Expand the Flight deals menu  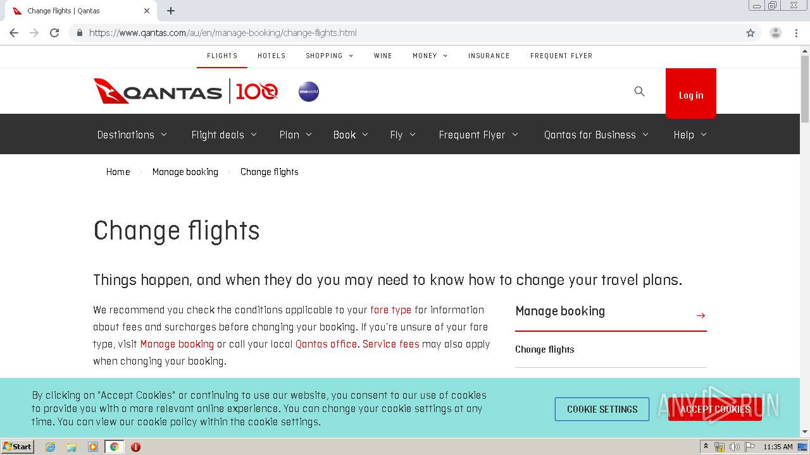[x=224, y=135]
